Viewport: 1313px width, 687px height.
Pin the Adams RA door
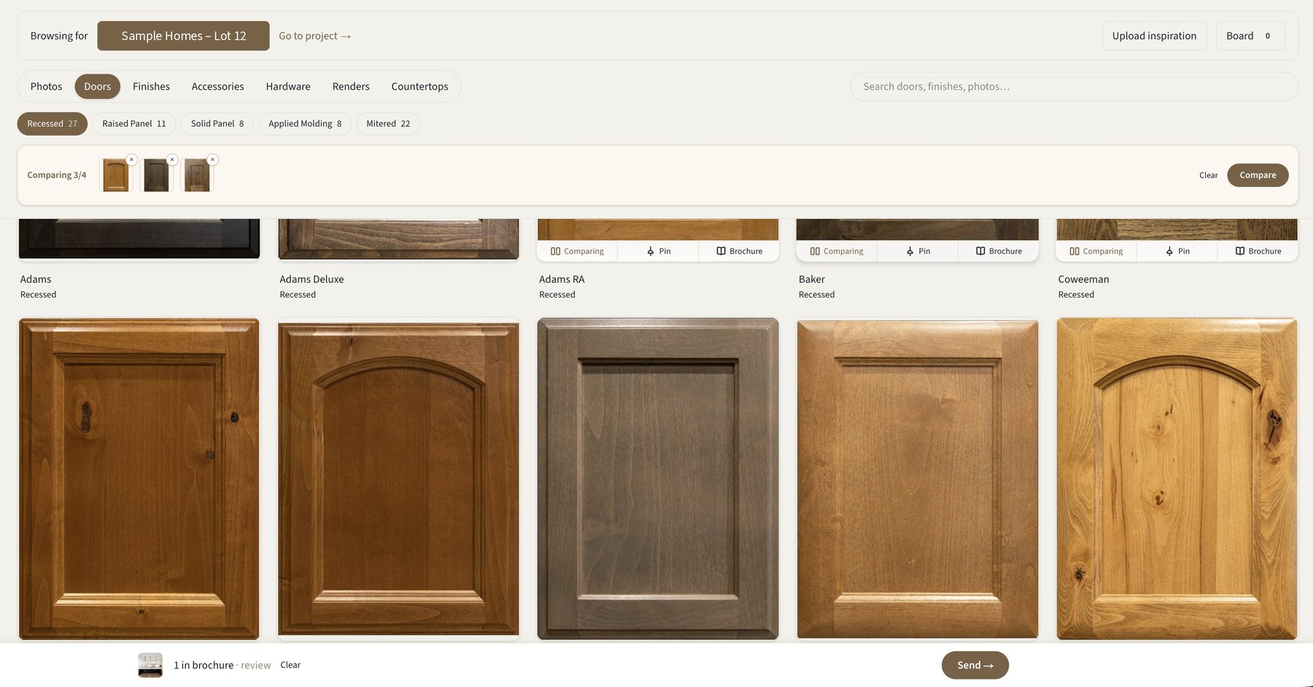658,251
